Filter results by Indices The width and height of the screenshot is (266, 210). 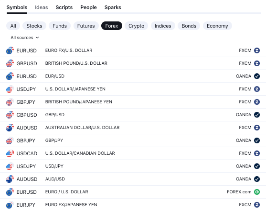(x=163, y=26)
